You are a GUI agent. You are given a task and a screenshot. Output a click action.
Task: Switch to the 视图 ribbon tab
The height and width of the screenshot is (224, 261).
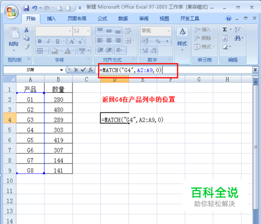pos(164,18)
